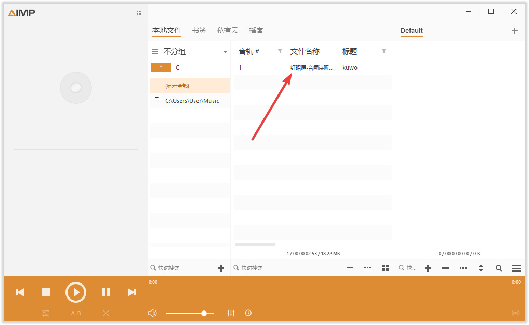Switch to the 播客 tab
The image size is (529, 325).
pyautogui.click(x=256, y=30)
